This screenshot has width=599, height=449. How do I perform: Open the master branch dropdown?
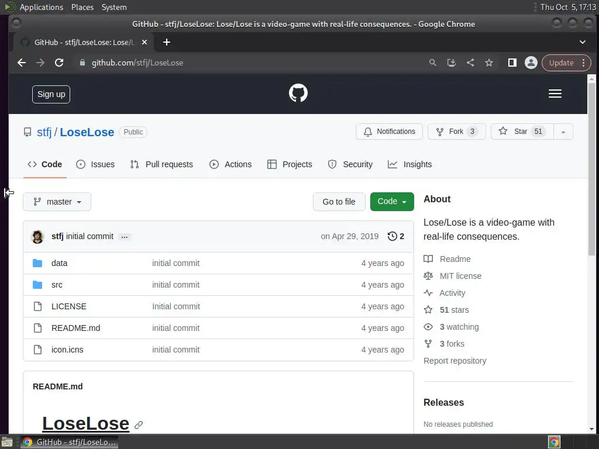[x=57, y=202]
